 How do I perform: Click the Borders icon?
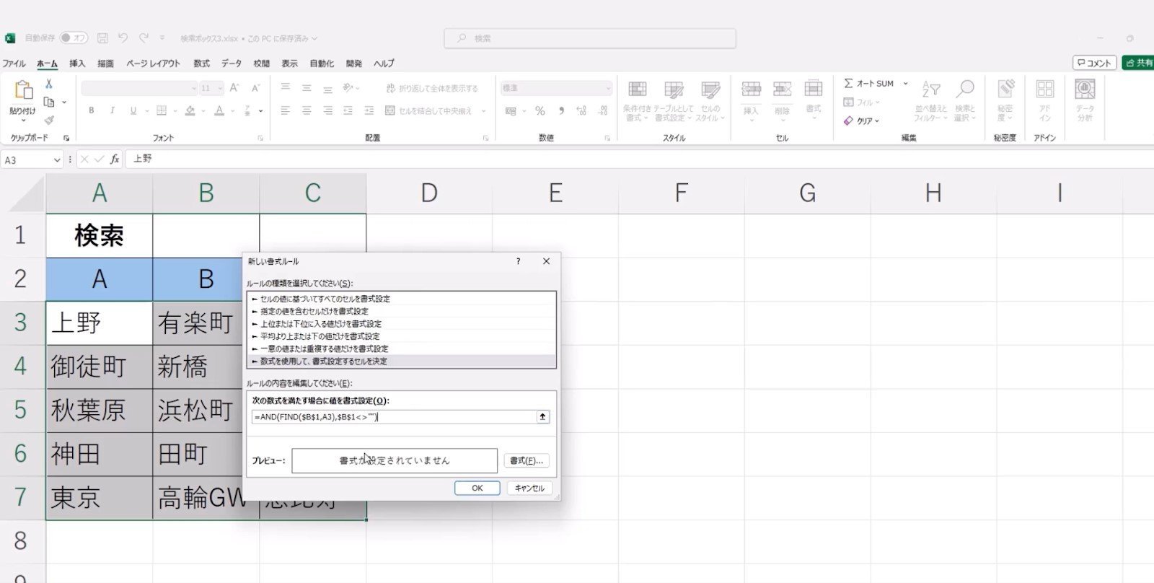pos(162,110)
